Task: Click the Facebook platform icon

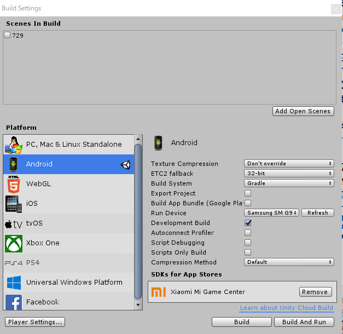Action: click(13, 302)
